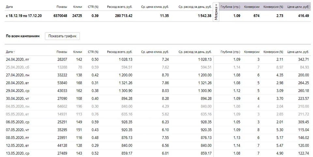Click CTR value 0.29 in the 12.05.2020 row
Screen dimensions: 313x157
(95, 145)
